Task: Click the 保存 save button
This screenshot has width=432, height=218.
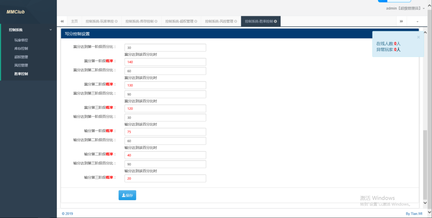Action: pos(127,195)
